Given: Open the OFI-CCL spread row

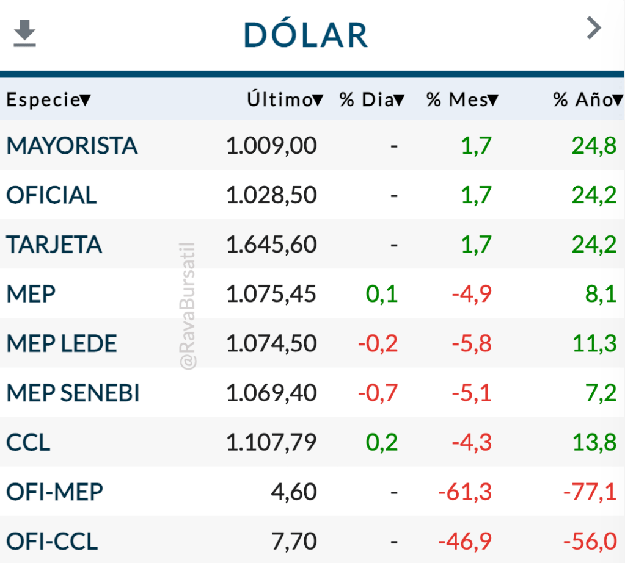Looking at the screenshot, I should coord(52,541).
